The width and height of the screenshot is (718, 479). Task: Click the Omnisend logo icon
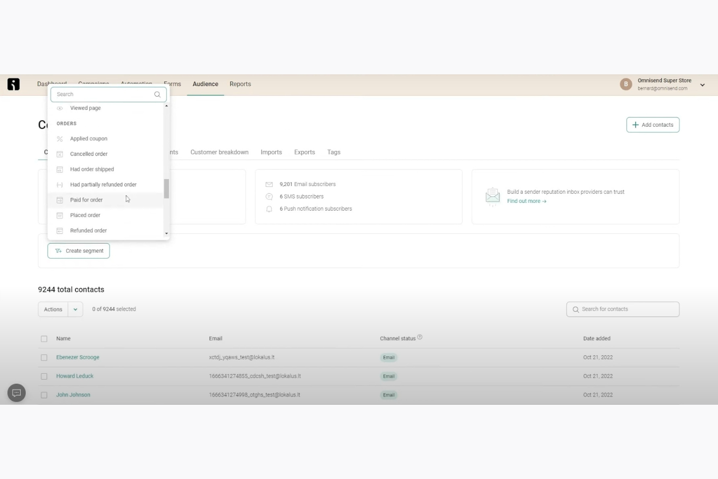(13, 84)
